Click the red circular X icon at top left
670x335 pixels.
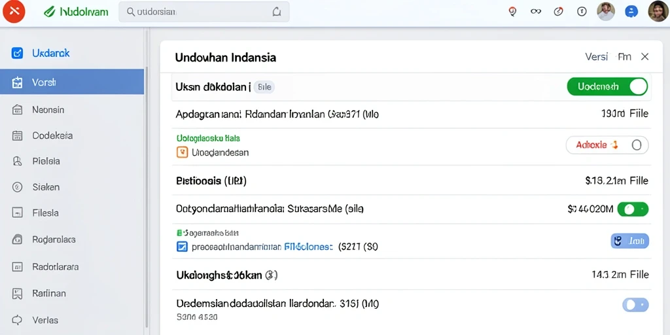[x=14, y=11]
